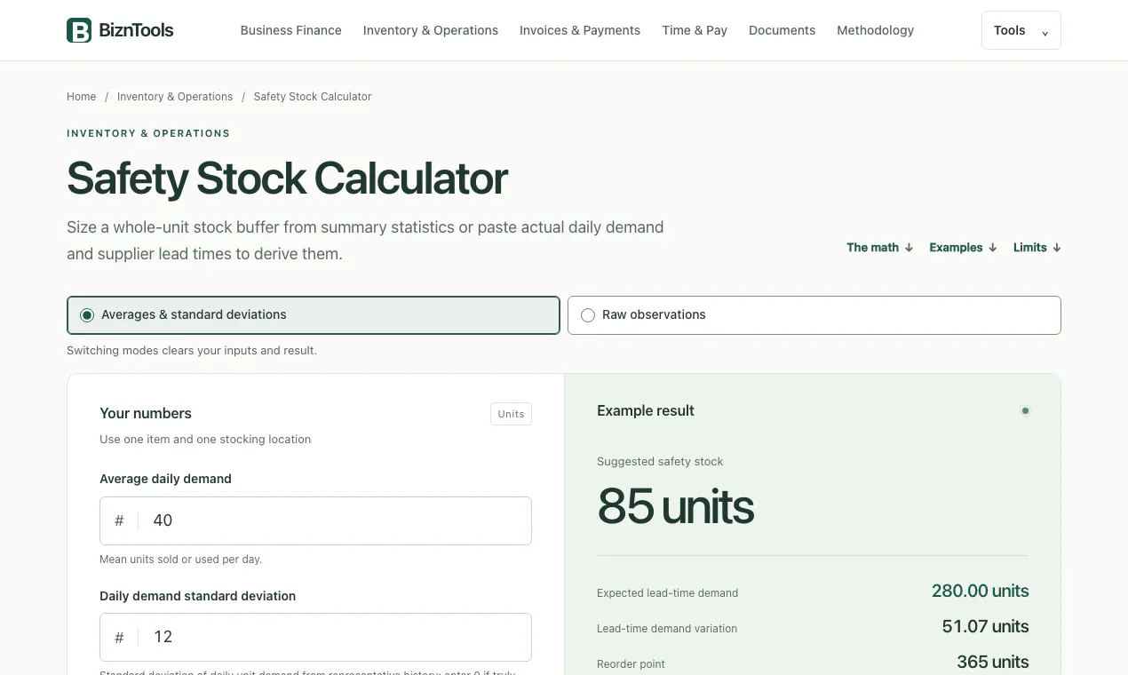Viewport: 1128px width, 675px height.
Task: Select Averages & standard deviations mode
Action: click(x=314, y=315)
